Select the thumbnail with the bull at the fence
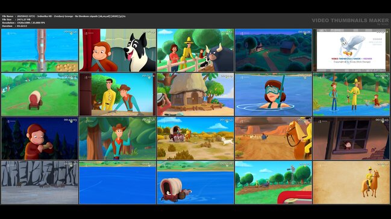This screenshot has width=391, height=219. [195, 50]
